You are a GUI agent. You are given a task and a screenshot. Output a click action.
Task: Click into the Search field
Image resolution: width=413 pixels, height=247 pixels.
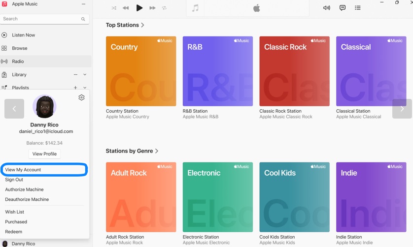click(x=44, y=19)
